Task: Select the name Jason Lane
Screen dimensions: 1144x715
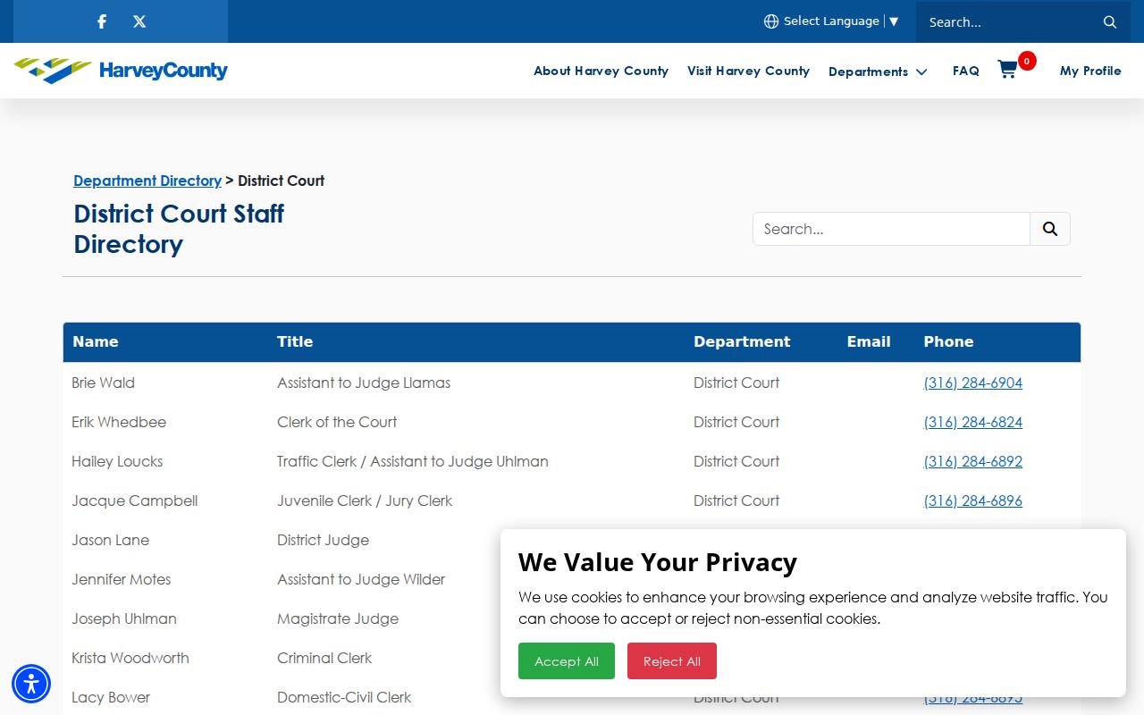Action: [x=111, y=540]
